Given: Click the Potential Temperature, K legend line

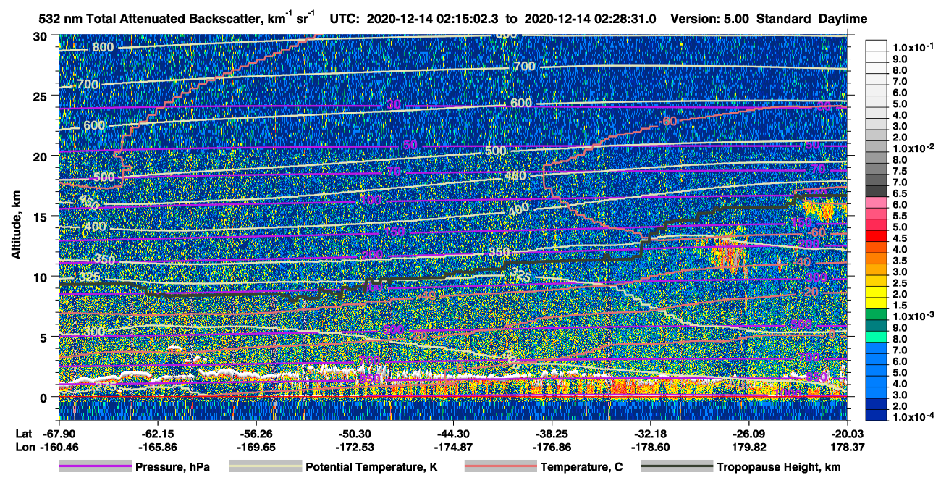Looking at the screenshot, I should [x=265, y=467].
